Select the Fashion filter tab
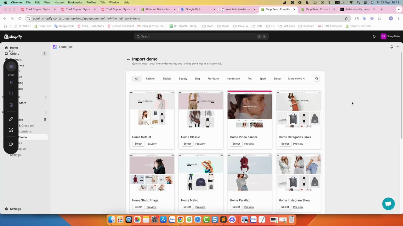This screenshot has height=226, width=403. (x=150, y=78)
